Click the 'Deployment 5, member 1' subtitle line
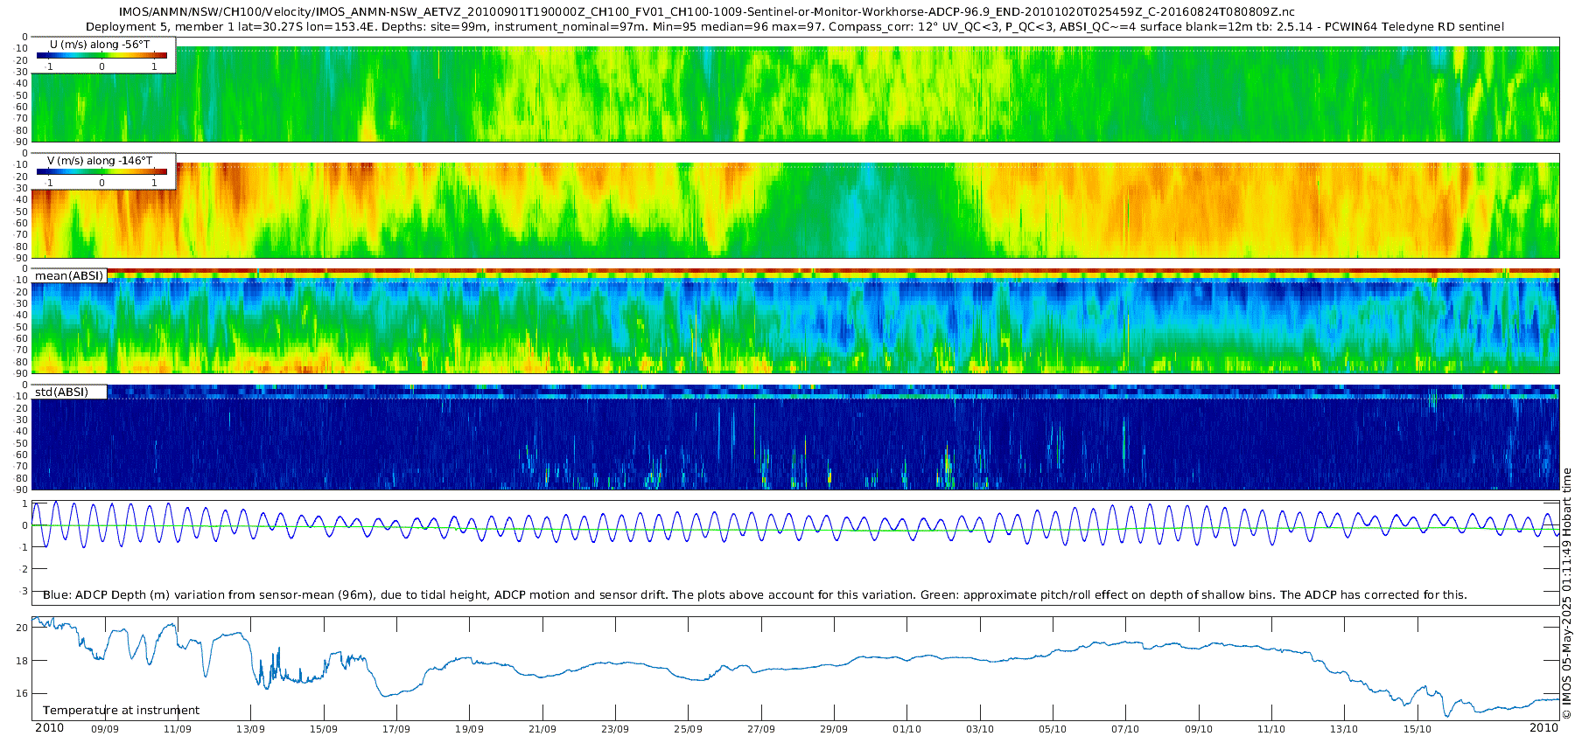The width and height of the screenshot is (1575, 743). pos(794,27)
